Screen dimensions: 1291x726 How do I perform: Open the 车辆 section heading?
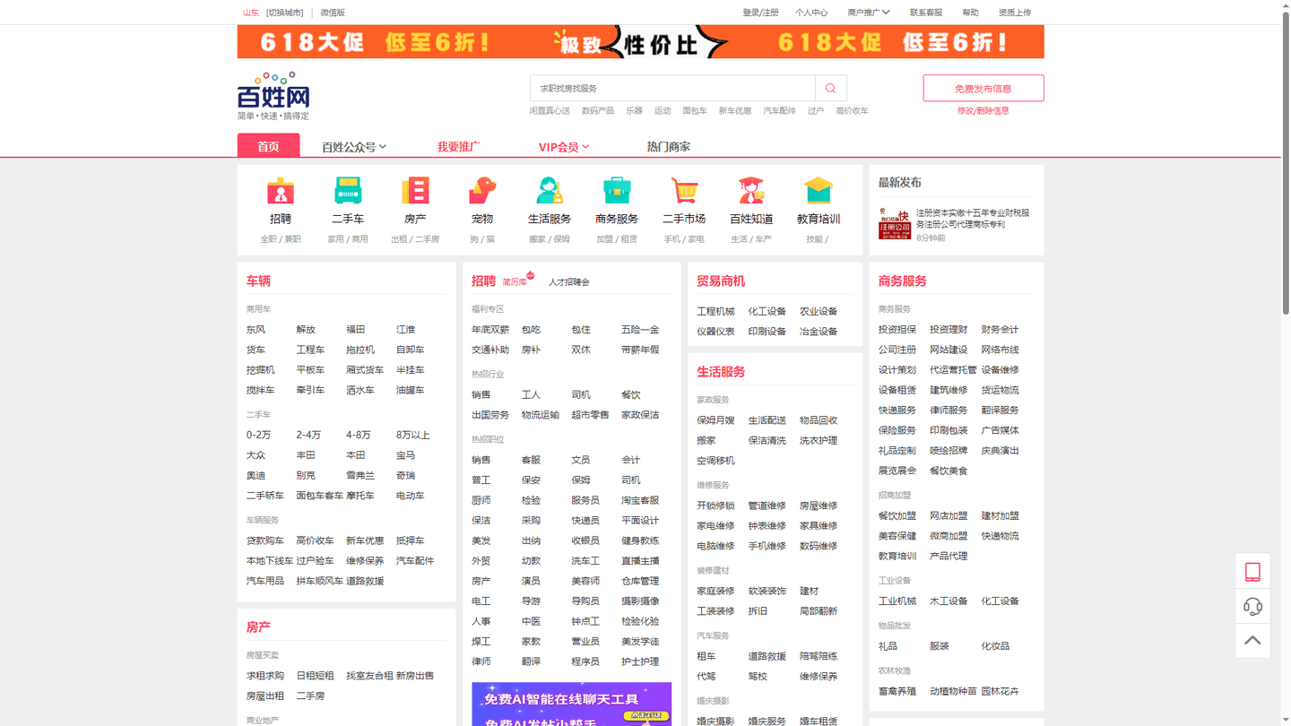(x=258, y=281)
